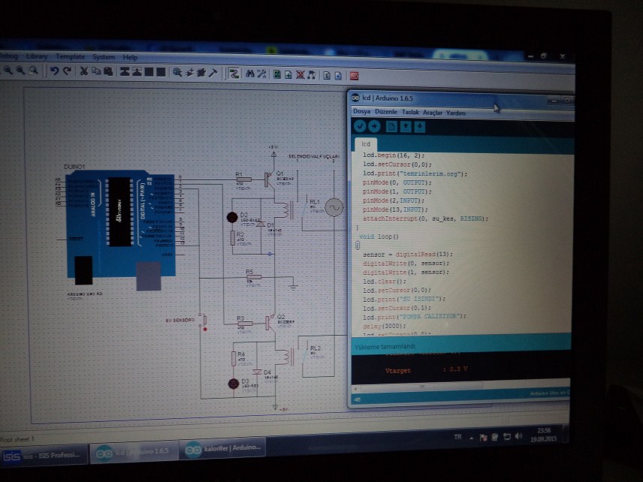Click the SU SENSORU switch in schematic
This screenshot has height=482, width=643.
point(204,321)
